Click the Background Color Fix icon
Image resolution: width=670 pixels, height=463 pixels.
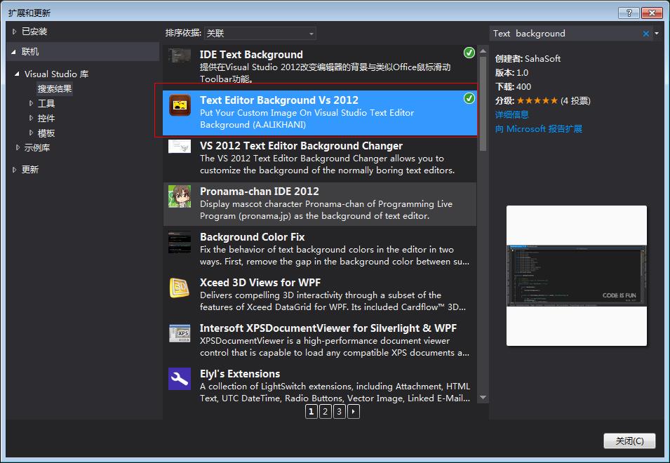click(x=180, y=242)
